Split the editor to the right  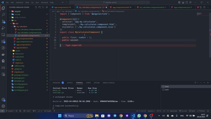[x=204, y=7]
